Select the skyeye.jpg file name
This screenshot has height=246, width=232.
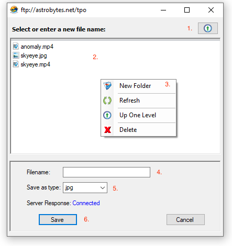click(x=34, y=55)
